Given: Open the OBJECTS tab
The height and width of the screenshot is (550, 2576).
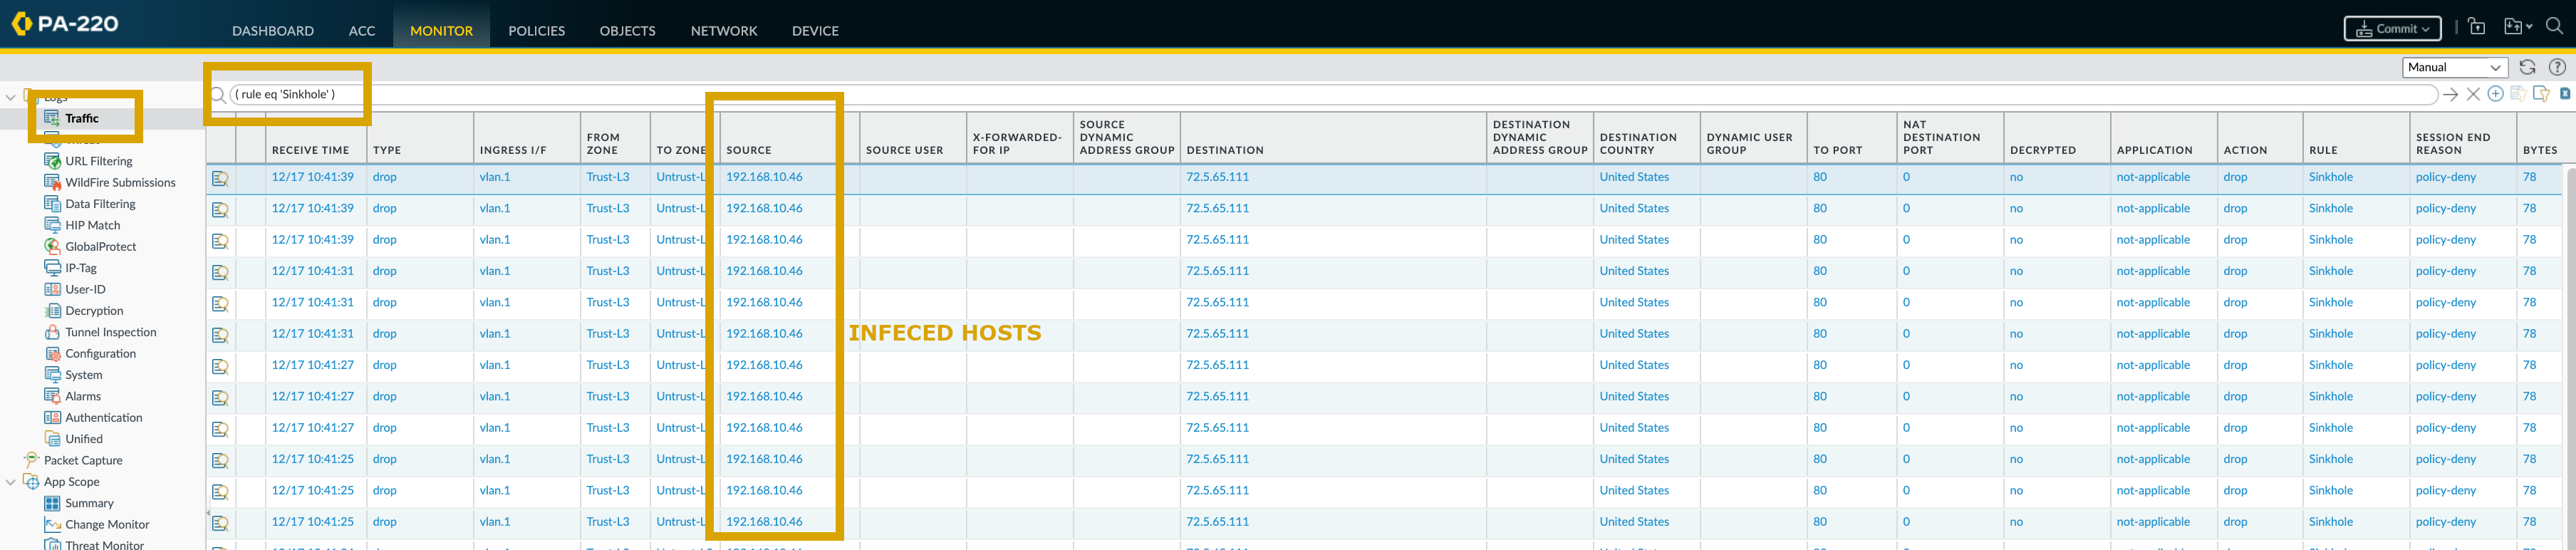Looking at the screenshot, I should [628, 31].
